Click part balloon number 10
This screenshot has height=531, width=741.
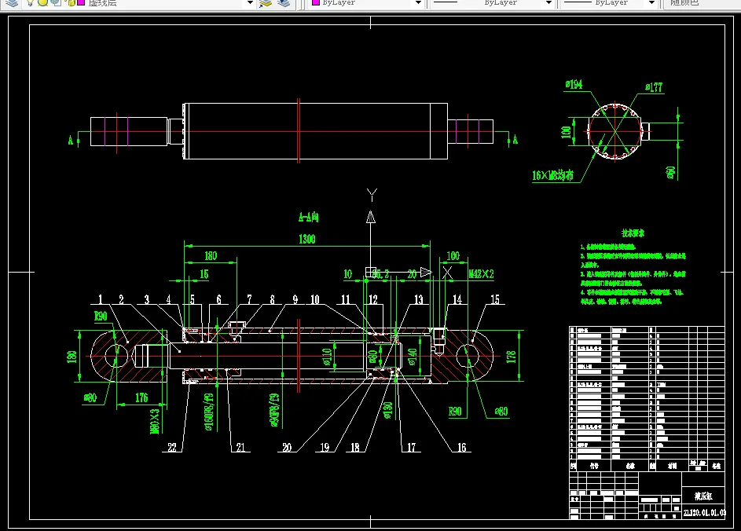pos(315,299)
